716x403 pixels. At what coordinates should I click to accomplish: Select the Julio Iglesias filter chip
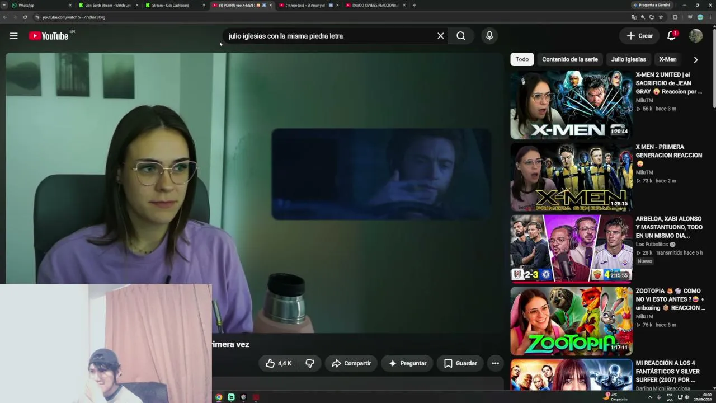coord(628,59)
